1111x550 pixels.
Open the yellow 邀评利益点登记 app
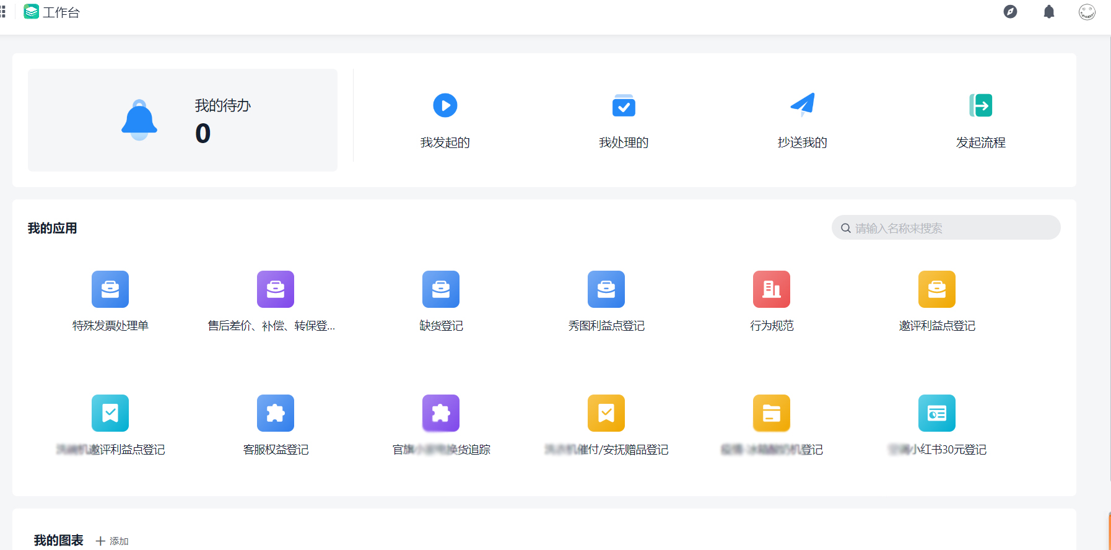point(936,289)
